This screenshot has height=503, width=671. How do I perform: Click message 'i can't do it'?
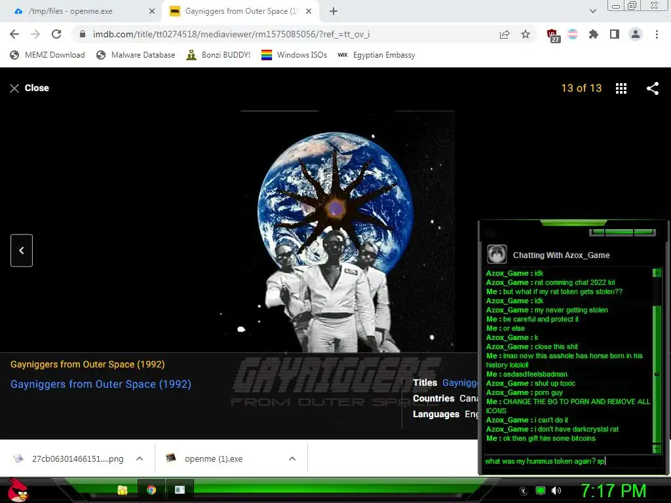551,420
